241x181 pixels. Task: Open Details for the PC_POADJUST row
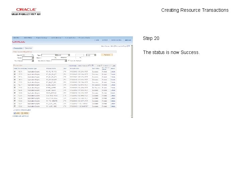tap(113, 80)
